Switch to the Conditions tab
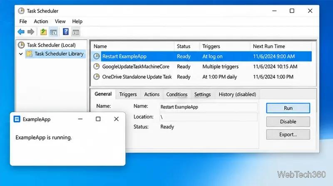This screenshot has height=186, width=333. (x=176, y=95)
